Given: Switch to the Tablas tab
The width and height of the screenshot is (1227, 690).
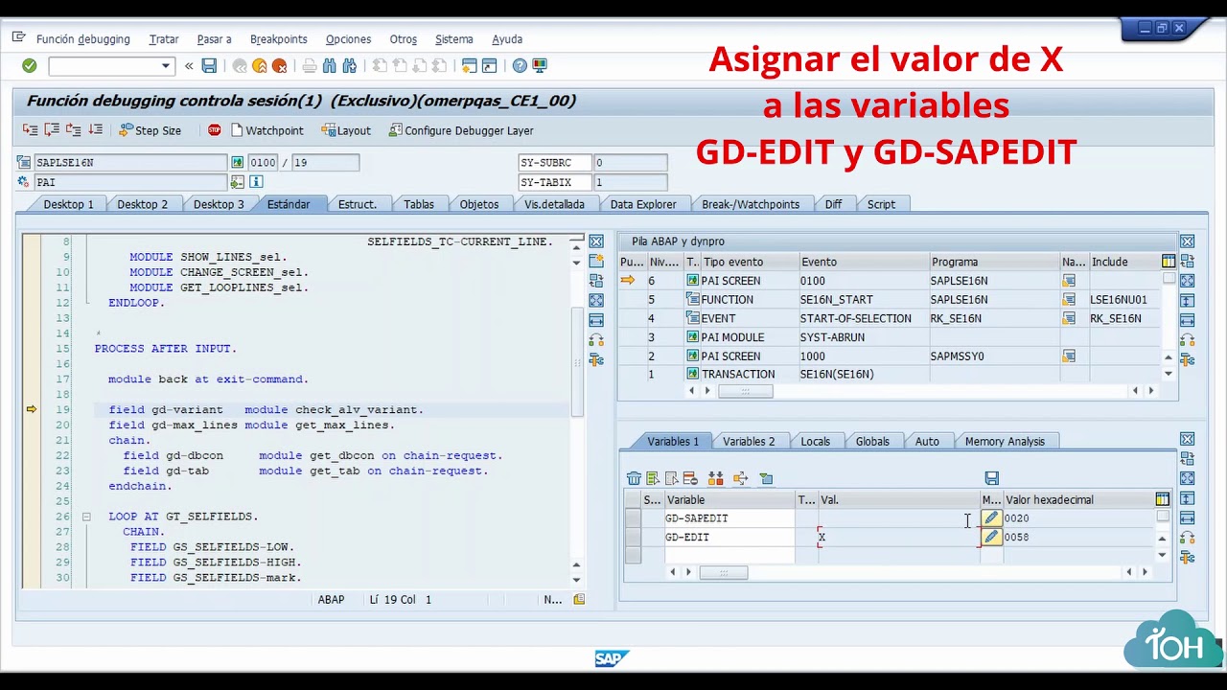Looking at the screenshot, I should [419, 204].
